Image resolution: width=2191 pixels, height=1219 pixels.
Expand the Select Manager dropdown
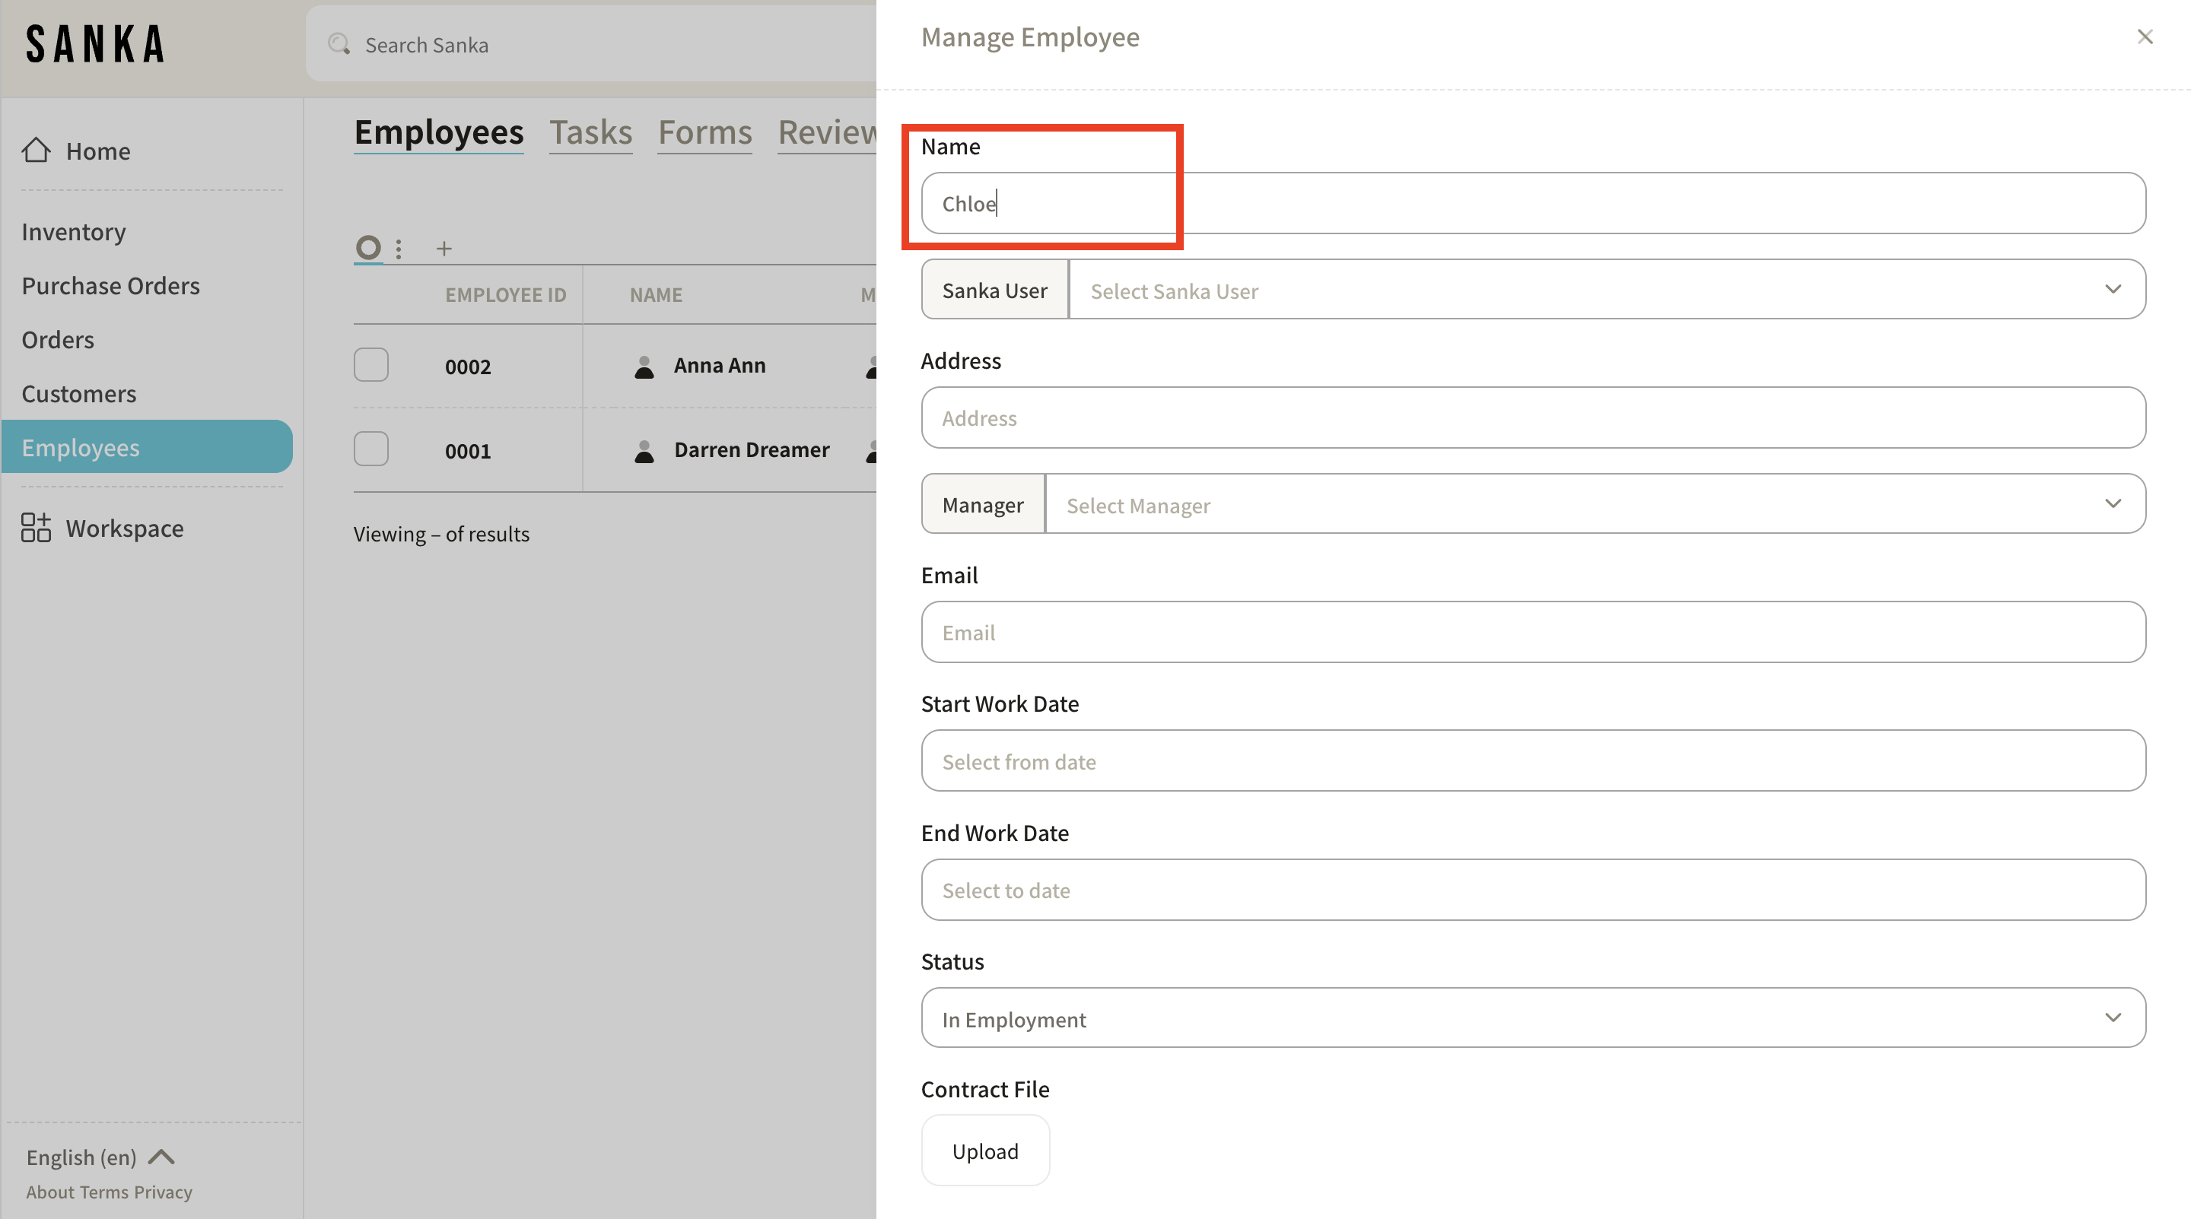(x=1594, y=504)
